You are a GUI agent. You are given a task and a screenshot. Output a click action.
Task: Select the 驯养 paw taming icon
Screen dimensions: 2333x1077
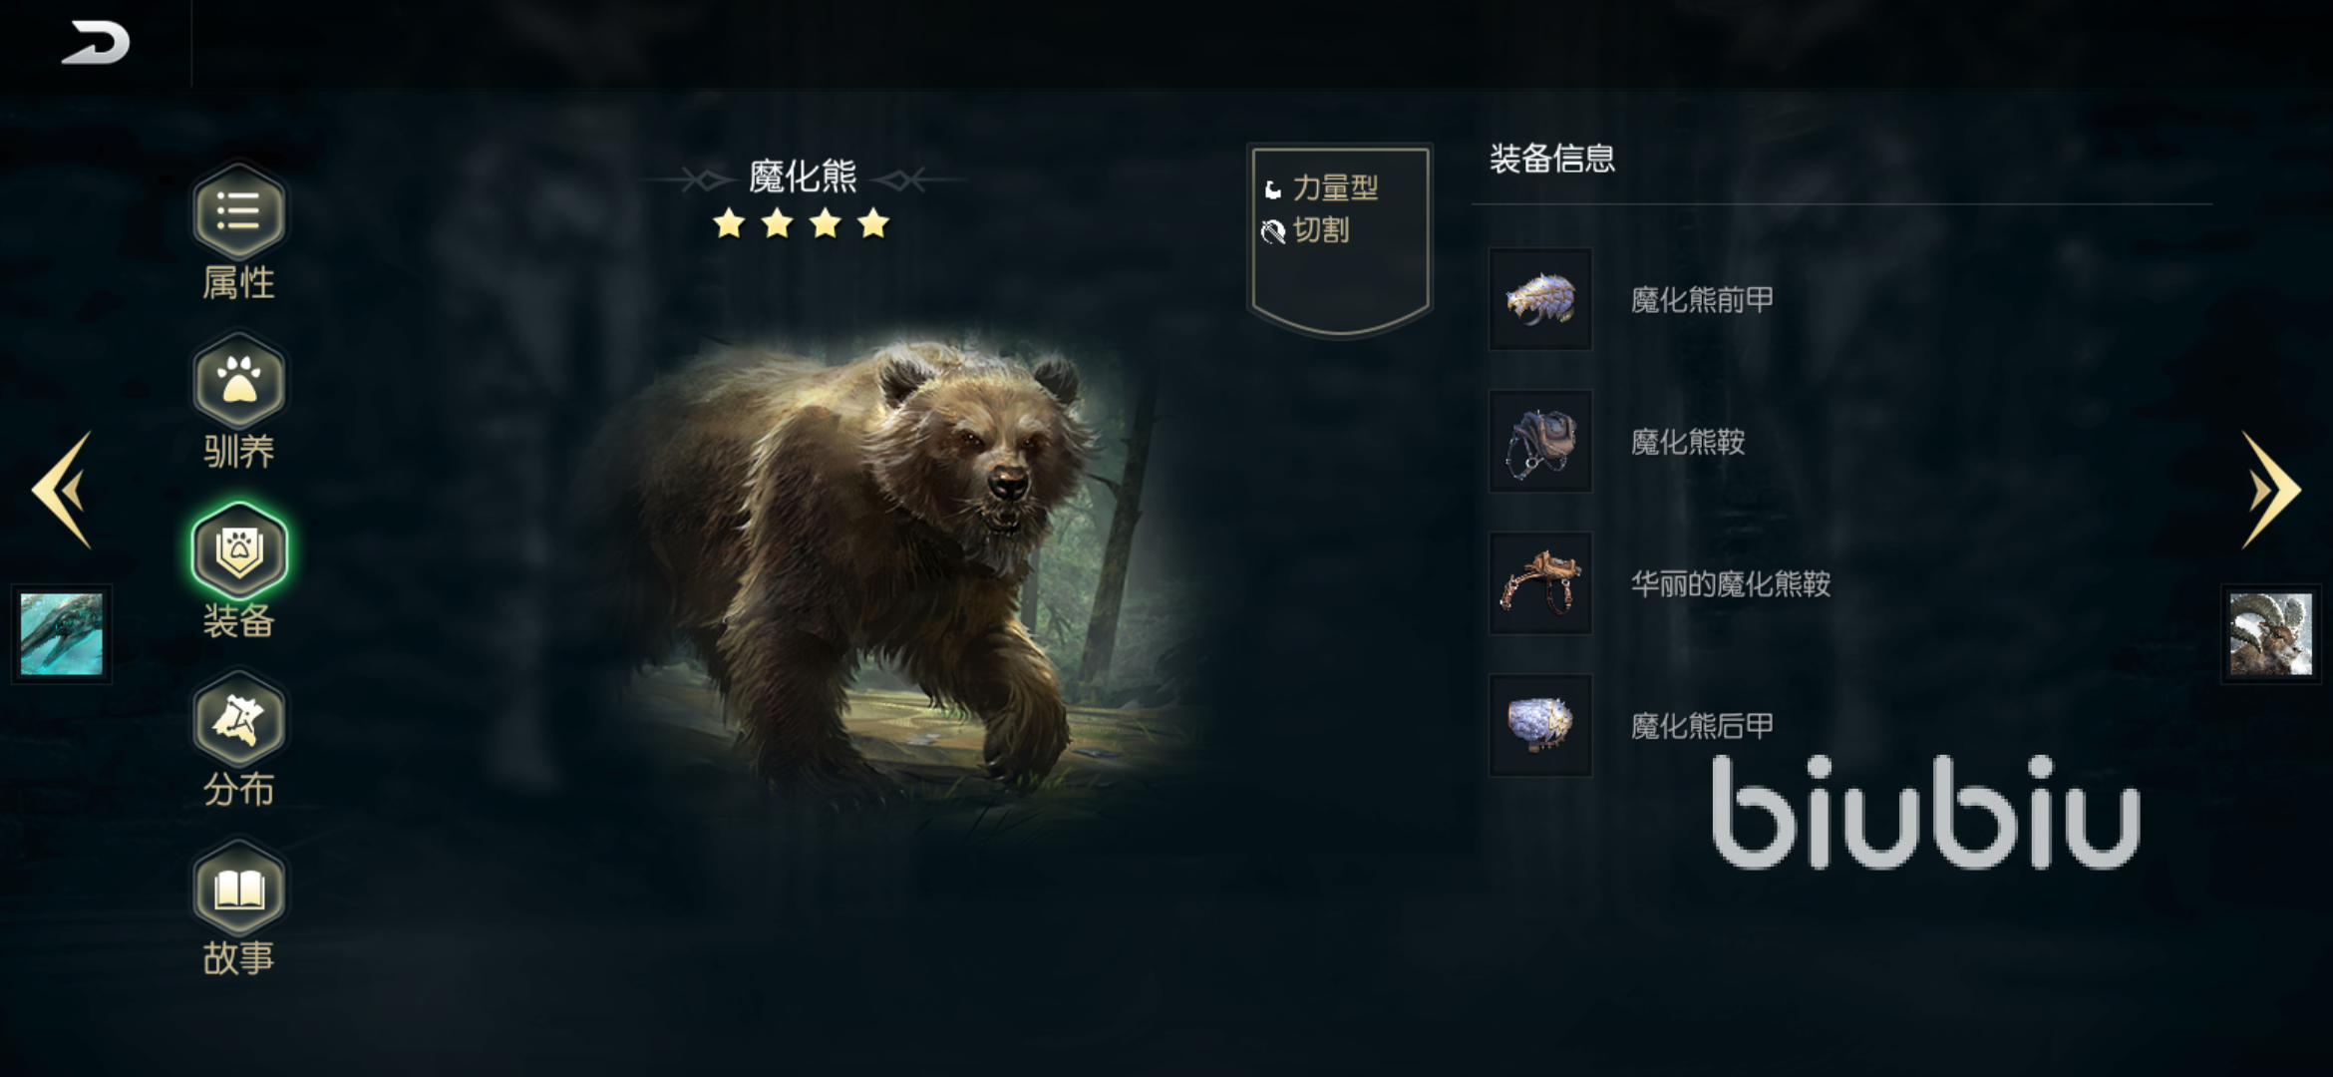click(x=239, y=381)
